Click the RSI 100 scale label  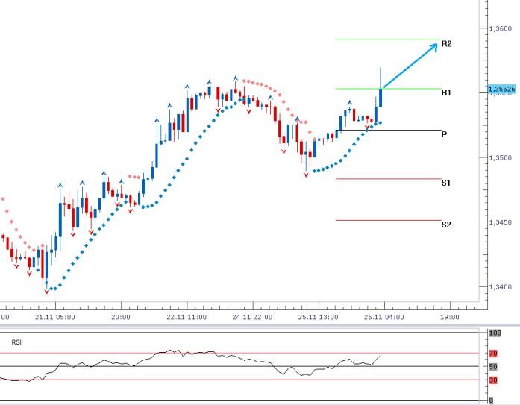495,333
